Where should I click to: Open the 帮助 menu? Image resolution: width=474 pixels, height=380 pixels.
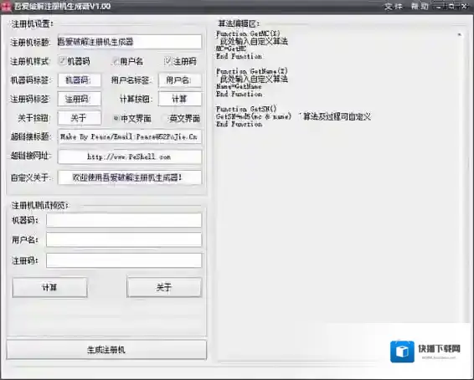420,7
